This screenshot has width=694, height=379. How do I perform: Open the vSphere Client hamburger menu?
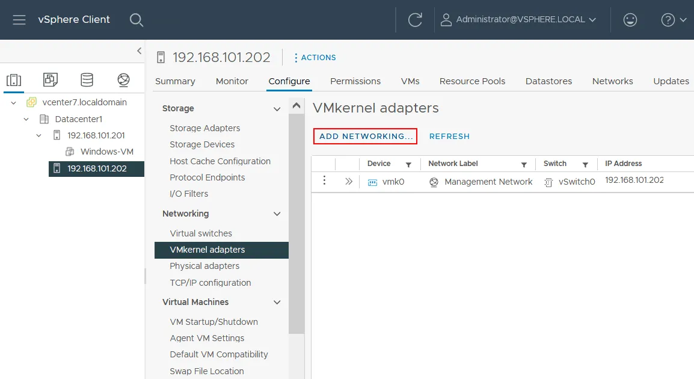click(19, 19)
